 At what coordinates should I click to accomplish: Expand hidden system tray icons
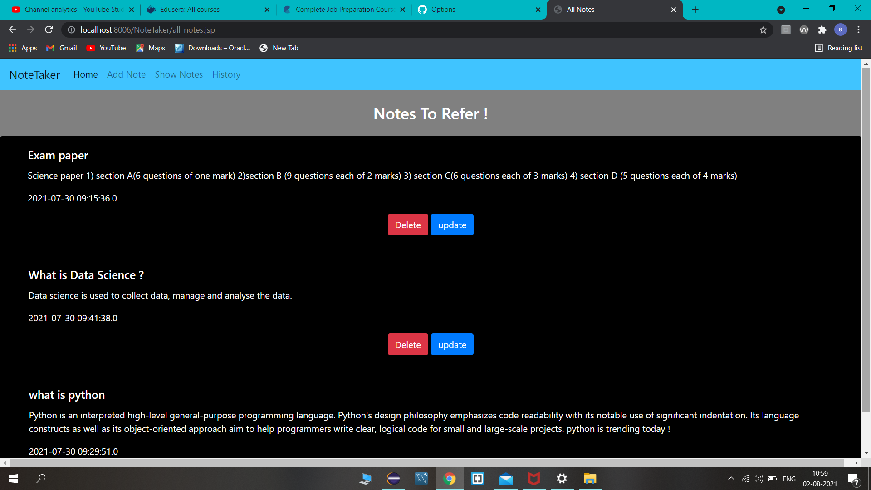pyautogui.click(x=731, y=479)
